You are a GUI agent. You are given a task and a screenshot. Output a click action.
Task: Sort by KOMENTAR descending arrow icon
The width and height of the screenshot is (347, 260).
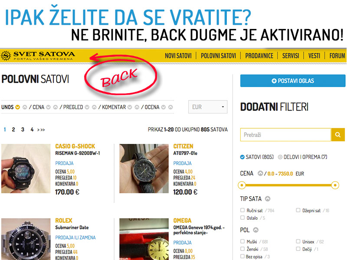tap(130, 107)
